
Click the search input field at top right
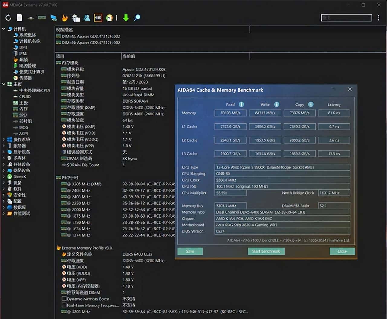pos(346,18)
